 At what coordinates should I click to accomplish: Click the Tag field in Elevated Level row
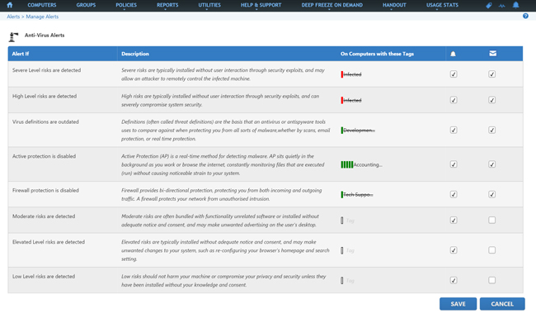(x=348, y=250)
